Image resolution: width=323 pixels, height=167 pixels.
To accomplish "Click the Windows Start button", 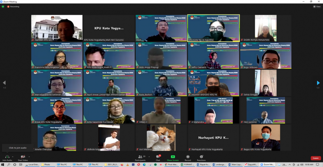I will [x=3, y=164].
